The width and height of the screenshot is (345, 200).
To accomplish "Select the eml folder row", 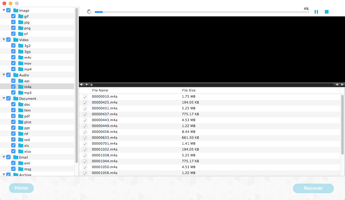I will [37, 163].
